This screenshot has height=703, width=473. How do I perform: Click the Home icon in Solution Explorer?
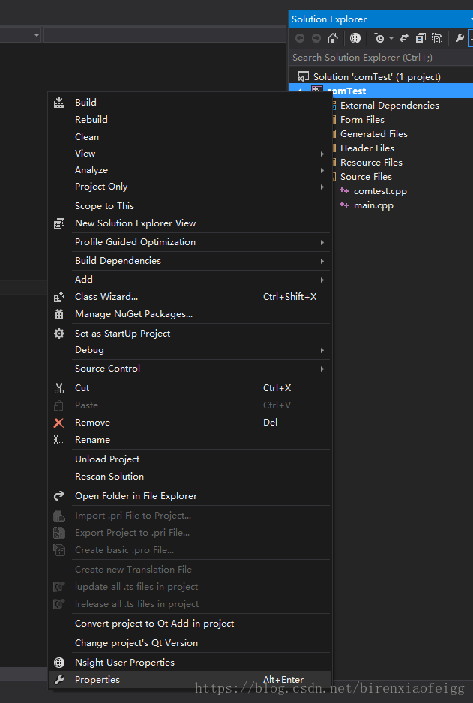click(333, 38)
